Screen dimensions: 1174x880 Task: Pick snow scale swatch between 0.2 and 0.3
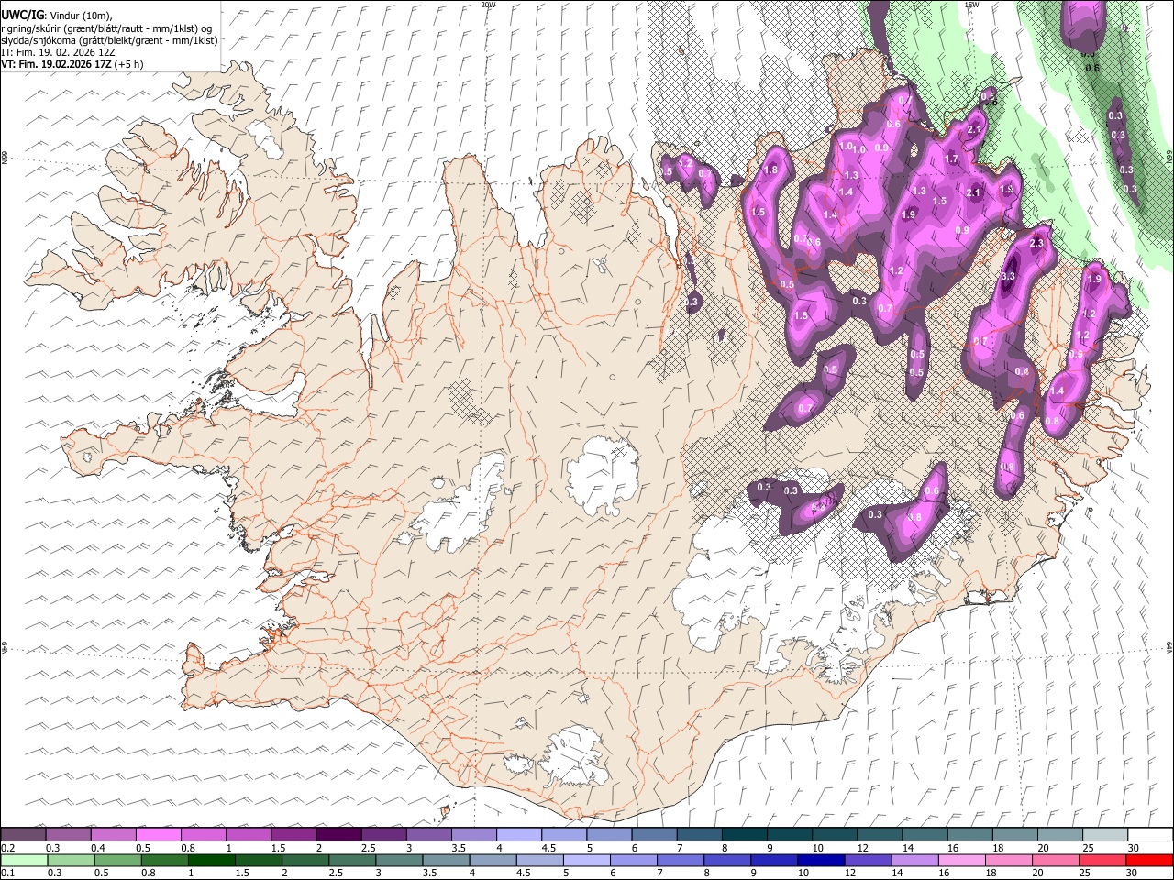tap(23, 834)
